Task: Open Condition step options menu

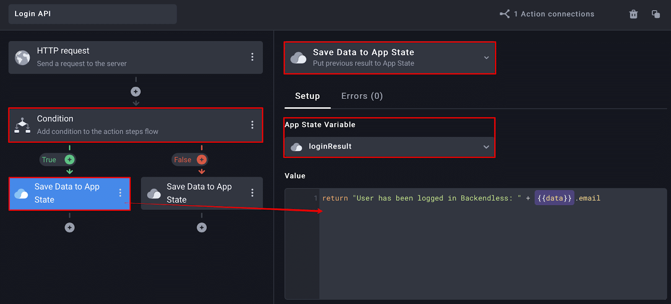Action: click(252, 125)
